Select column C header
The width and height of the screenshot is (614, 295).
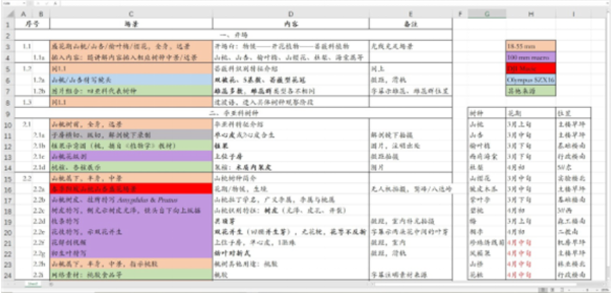[x=131, y=14]
